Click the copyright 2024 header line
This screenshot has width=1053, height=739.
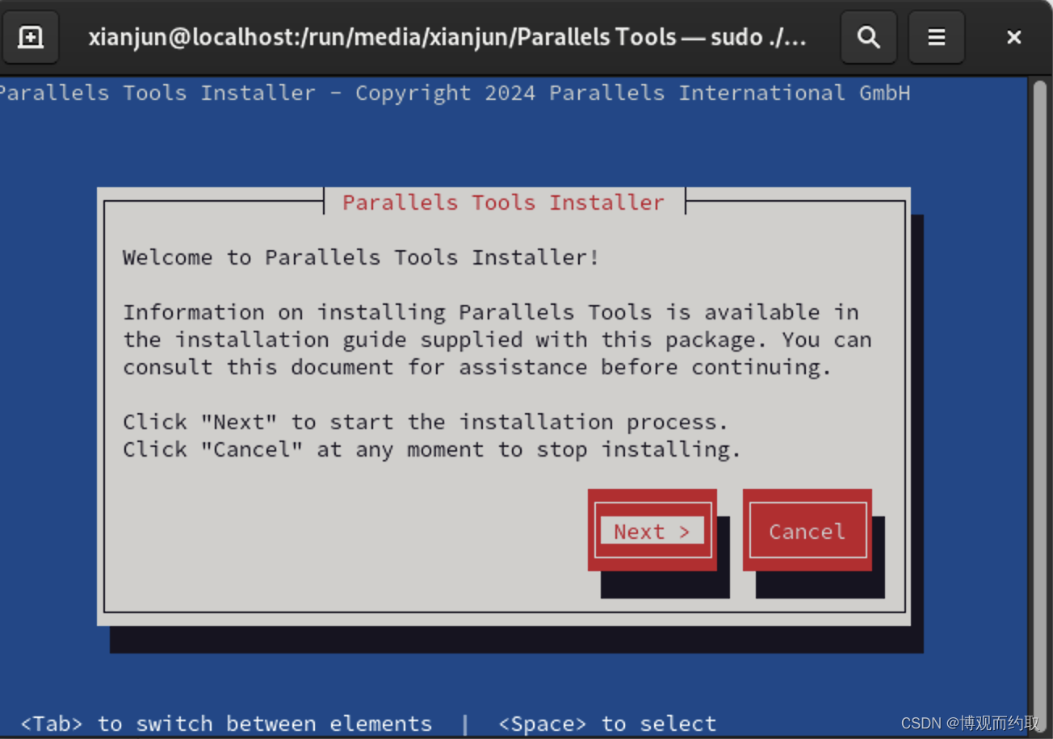click(x=455, y=93)
